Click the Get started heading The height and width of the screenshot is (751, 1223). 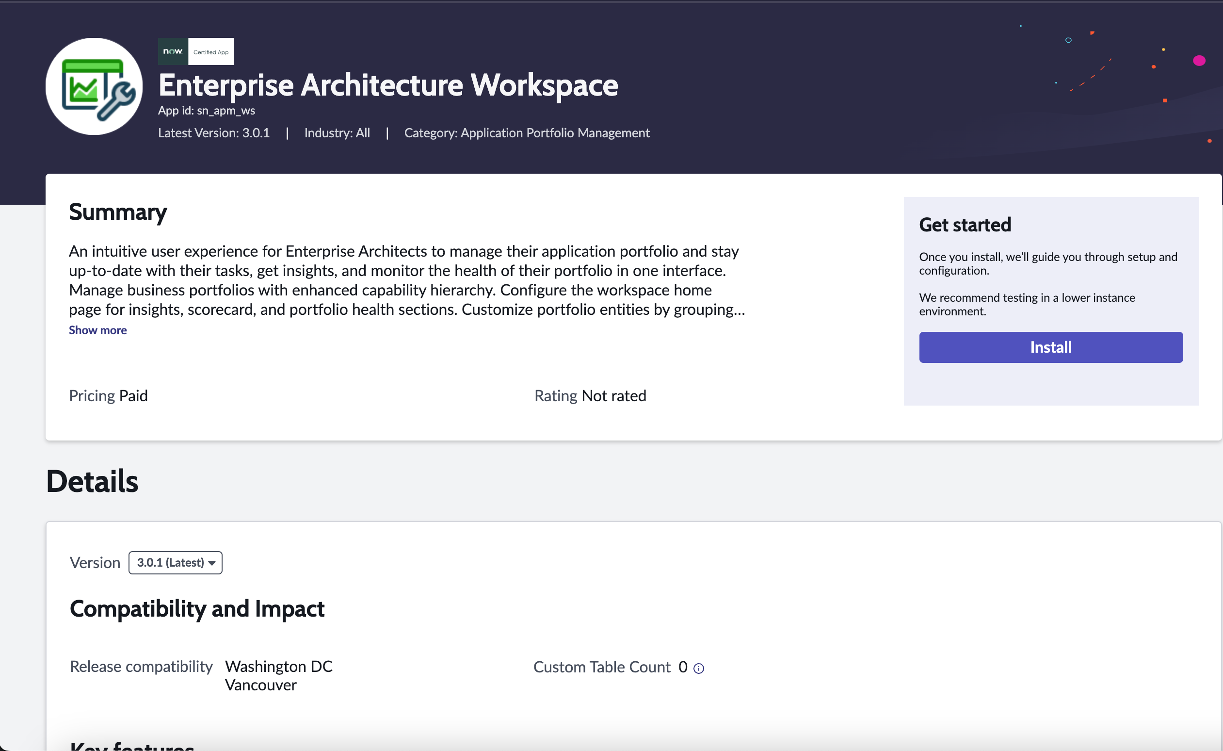965,225
